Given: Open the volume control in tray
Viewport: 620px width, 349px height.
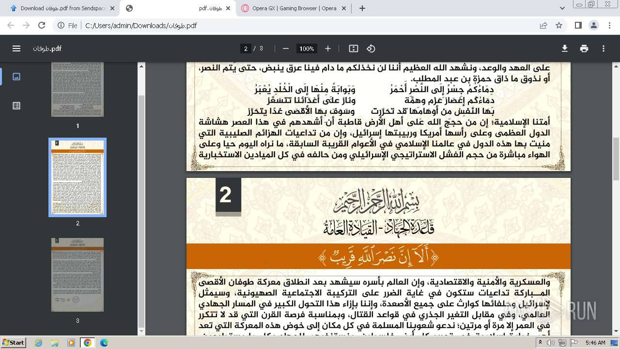Looking at the screenshot, I should (x=551, y=342).
